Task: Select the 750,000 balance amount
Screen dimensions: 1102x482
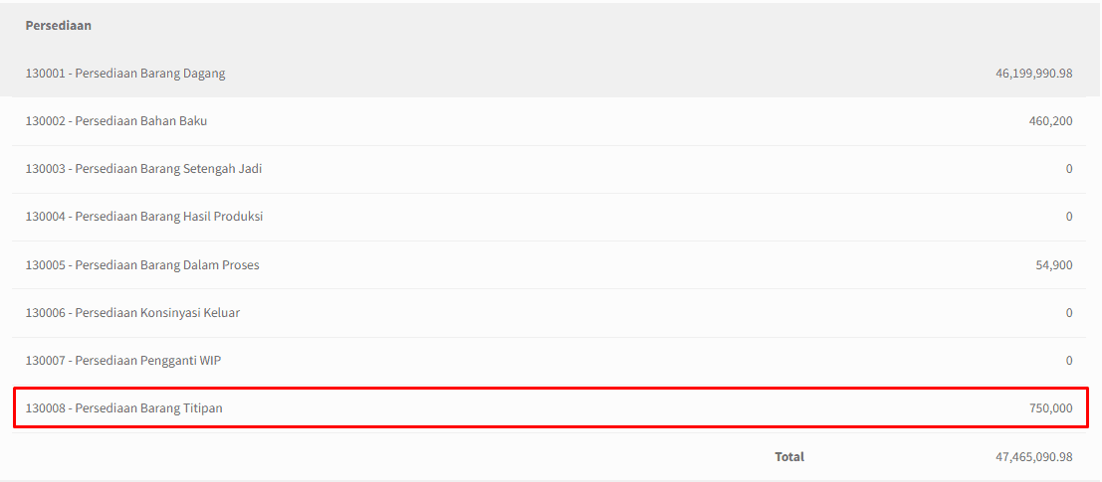Action: (x=1050, y=407)
